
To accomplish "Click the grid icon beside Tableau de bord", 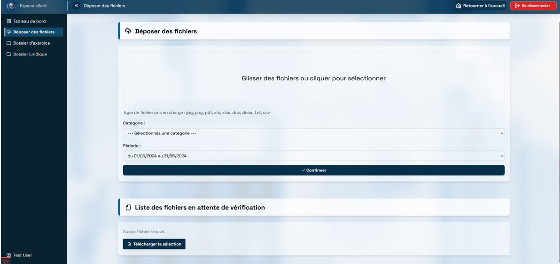I will pyautogui.click(x=9, y=21).
